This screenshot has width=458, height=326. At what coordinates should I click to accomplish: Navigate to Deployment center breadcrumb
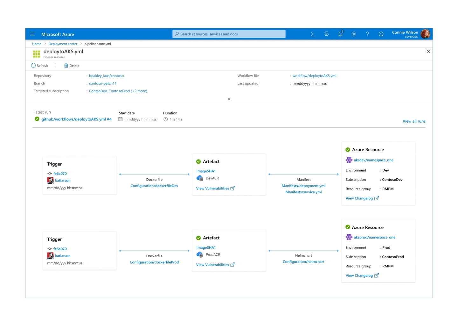coord(63,44)
